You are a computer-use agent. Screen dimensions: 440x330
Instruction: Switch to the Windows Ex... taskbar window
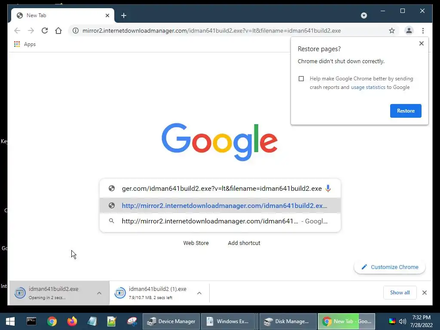click(228, 321)
